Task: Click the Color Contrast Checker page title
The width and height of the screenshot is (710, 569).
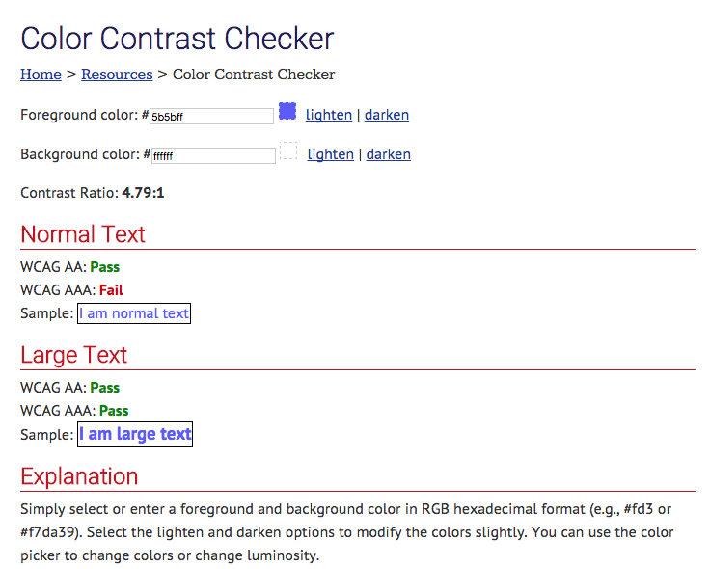Action: (177, 39)
